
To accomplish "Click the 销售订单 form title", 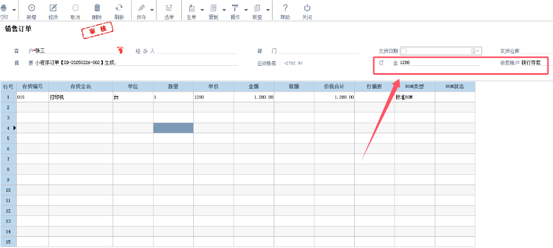I will click(x=18, y=29).
